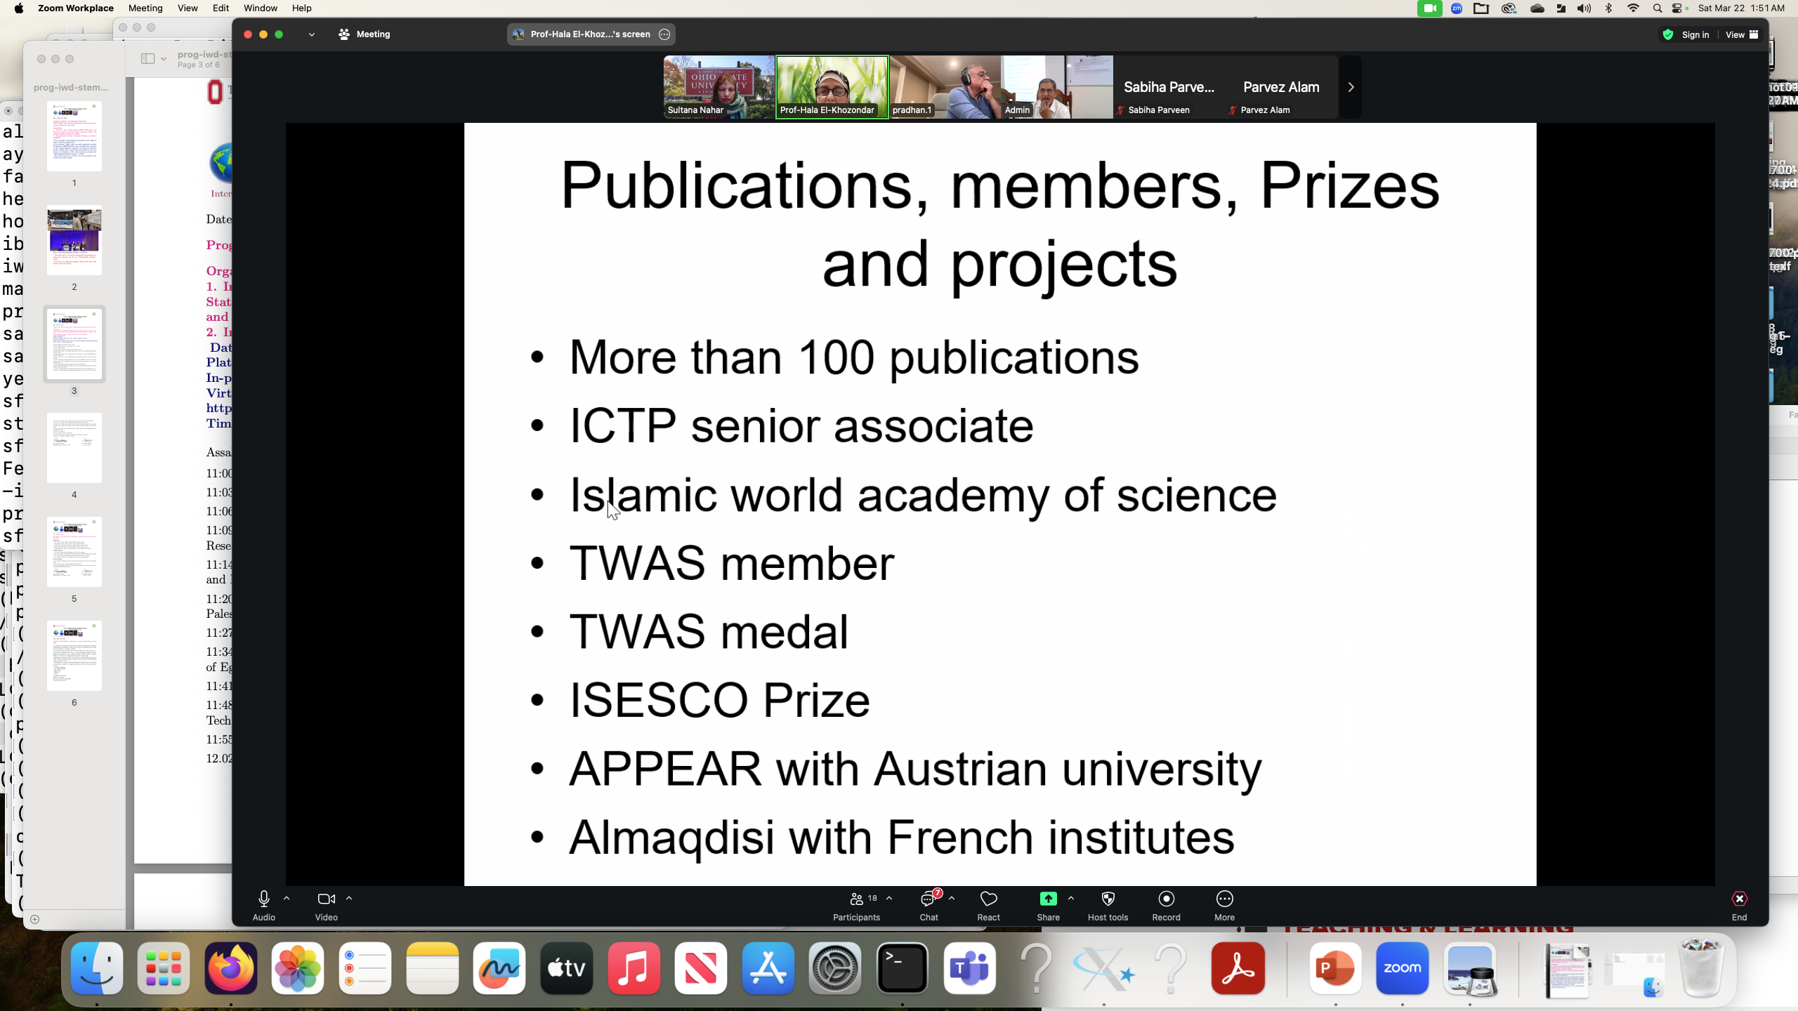
Task: Expand audio settings arrow beside microphone
Action: [x=287, y=898]
